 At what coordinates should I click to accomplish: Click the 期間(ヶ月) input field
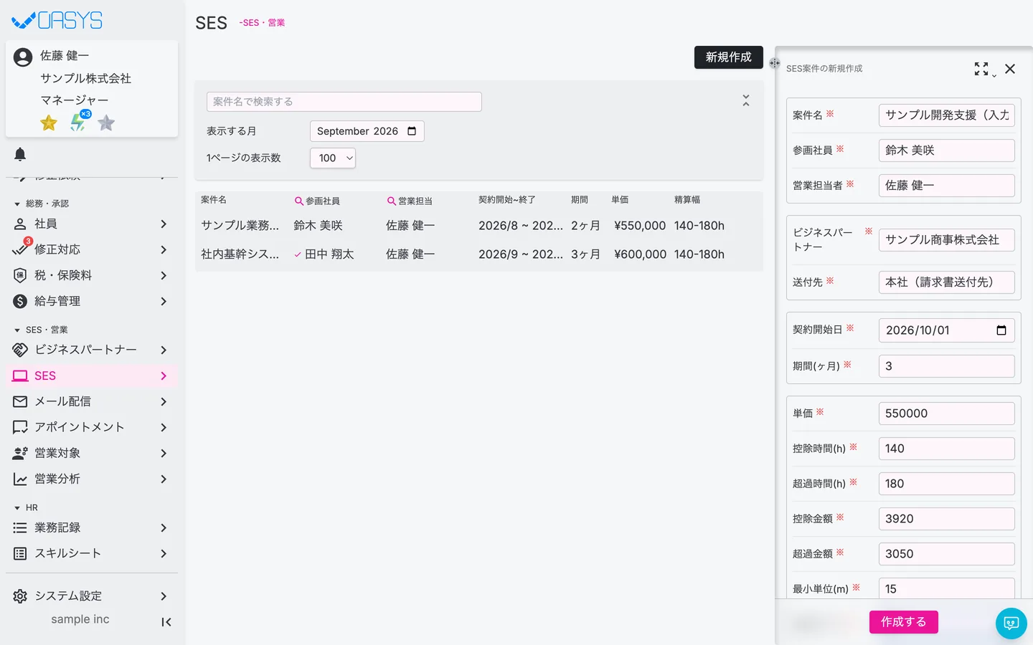(x=947, y=366)
